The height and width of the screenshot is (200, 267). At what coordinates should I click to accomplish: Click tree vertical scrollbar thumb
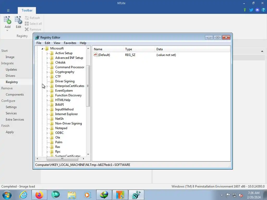pyautogui.click(x=88, y=86)
